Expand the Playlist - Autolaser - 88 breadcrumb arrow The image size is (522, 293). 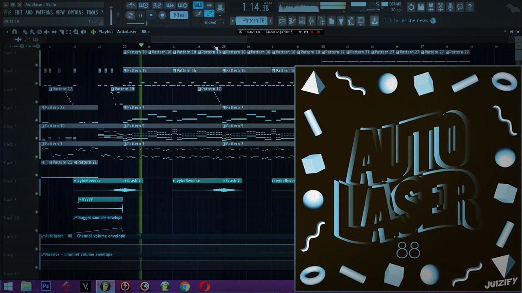point(149,32)
